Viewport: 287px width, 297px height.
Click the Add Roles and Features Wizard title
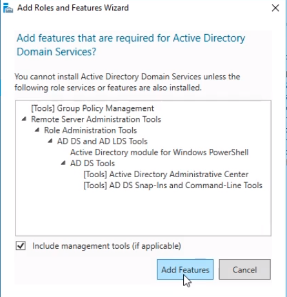click(x=73, y=8)
